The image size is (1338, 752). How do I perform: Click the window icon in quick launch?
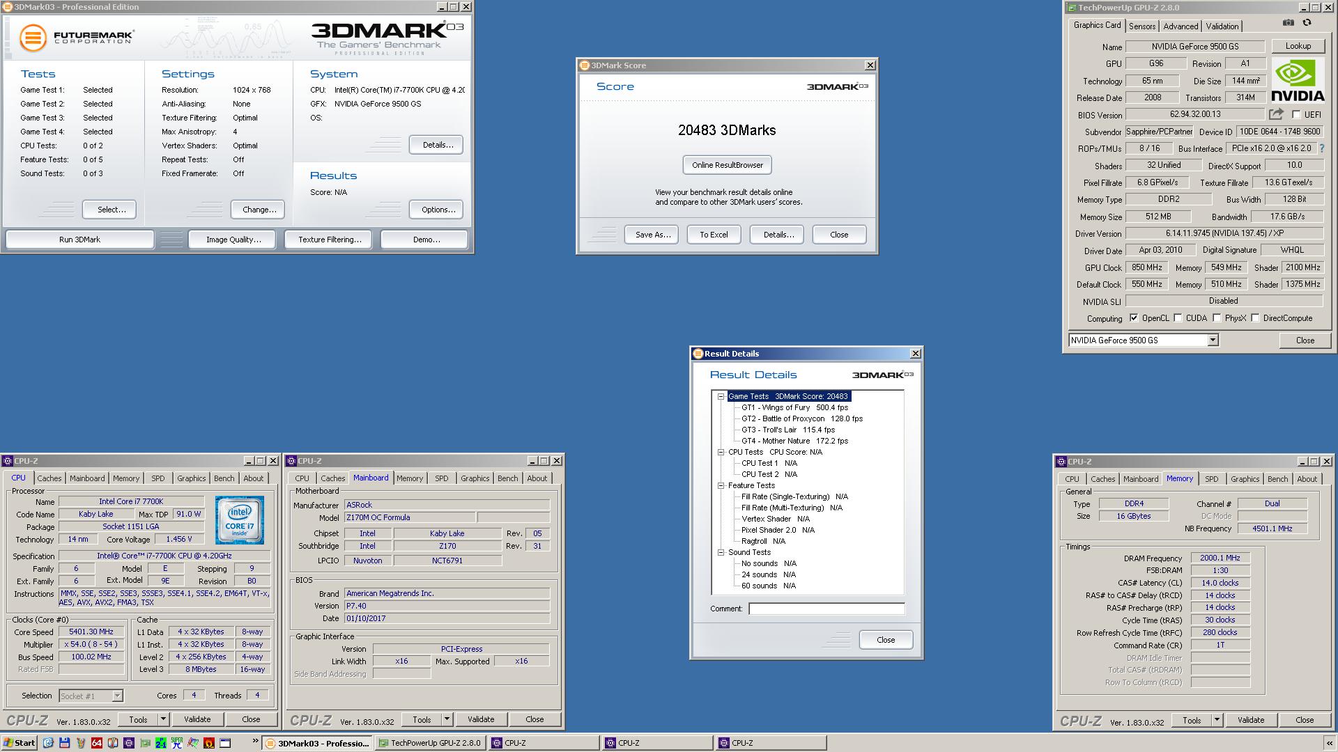coord(224,743)
